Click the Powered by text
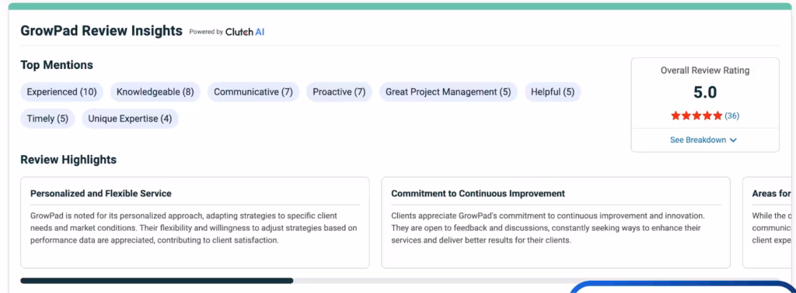The image size is (796, 293). (206, 32)
